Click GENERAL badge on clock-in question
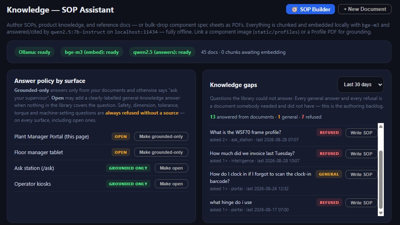The width and height of the screenshot is (400, 225). point(329,174)
